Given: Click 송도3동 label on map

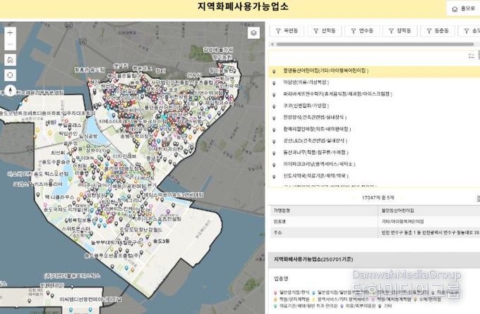Looking at the screenshot, I should [x=162, y=241].
